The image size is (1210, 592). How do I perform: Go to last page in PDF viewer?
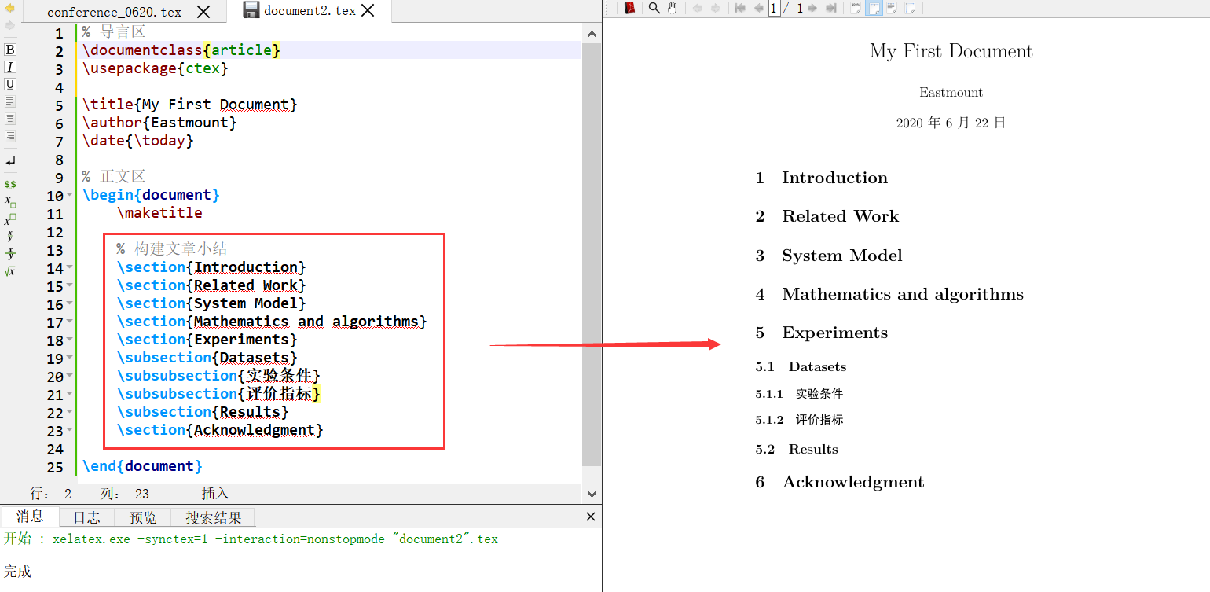(831, 8)
